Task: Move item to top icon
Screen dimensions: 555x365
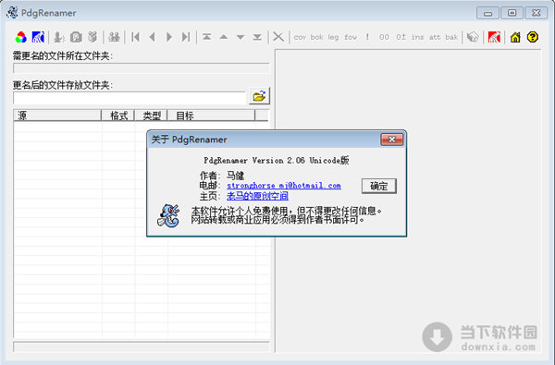Action: (x=206, y=37)
